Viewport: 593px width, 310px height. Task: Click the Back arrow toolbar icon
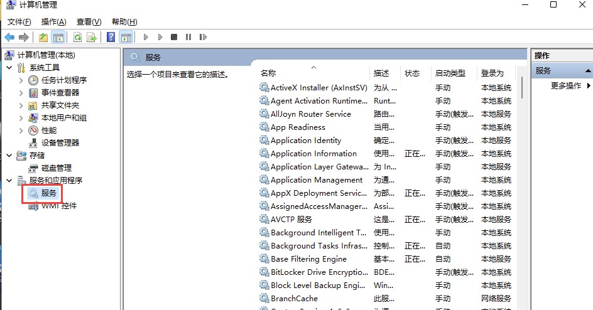click(x=9, y=37)
